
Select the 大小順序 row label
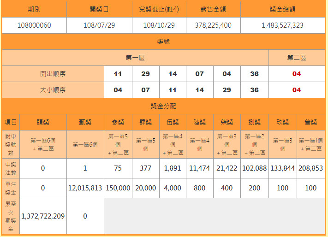point(53,90)
